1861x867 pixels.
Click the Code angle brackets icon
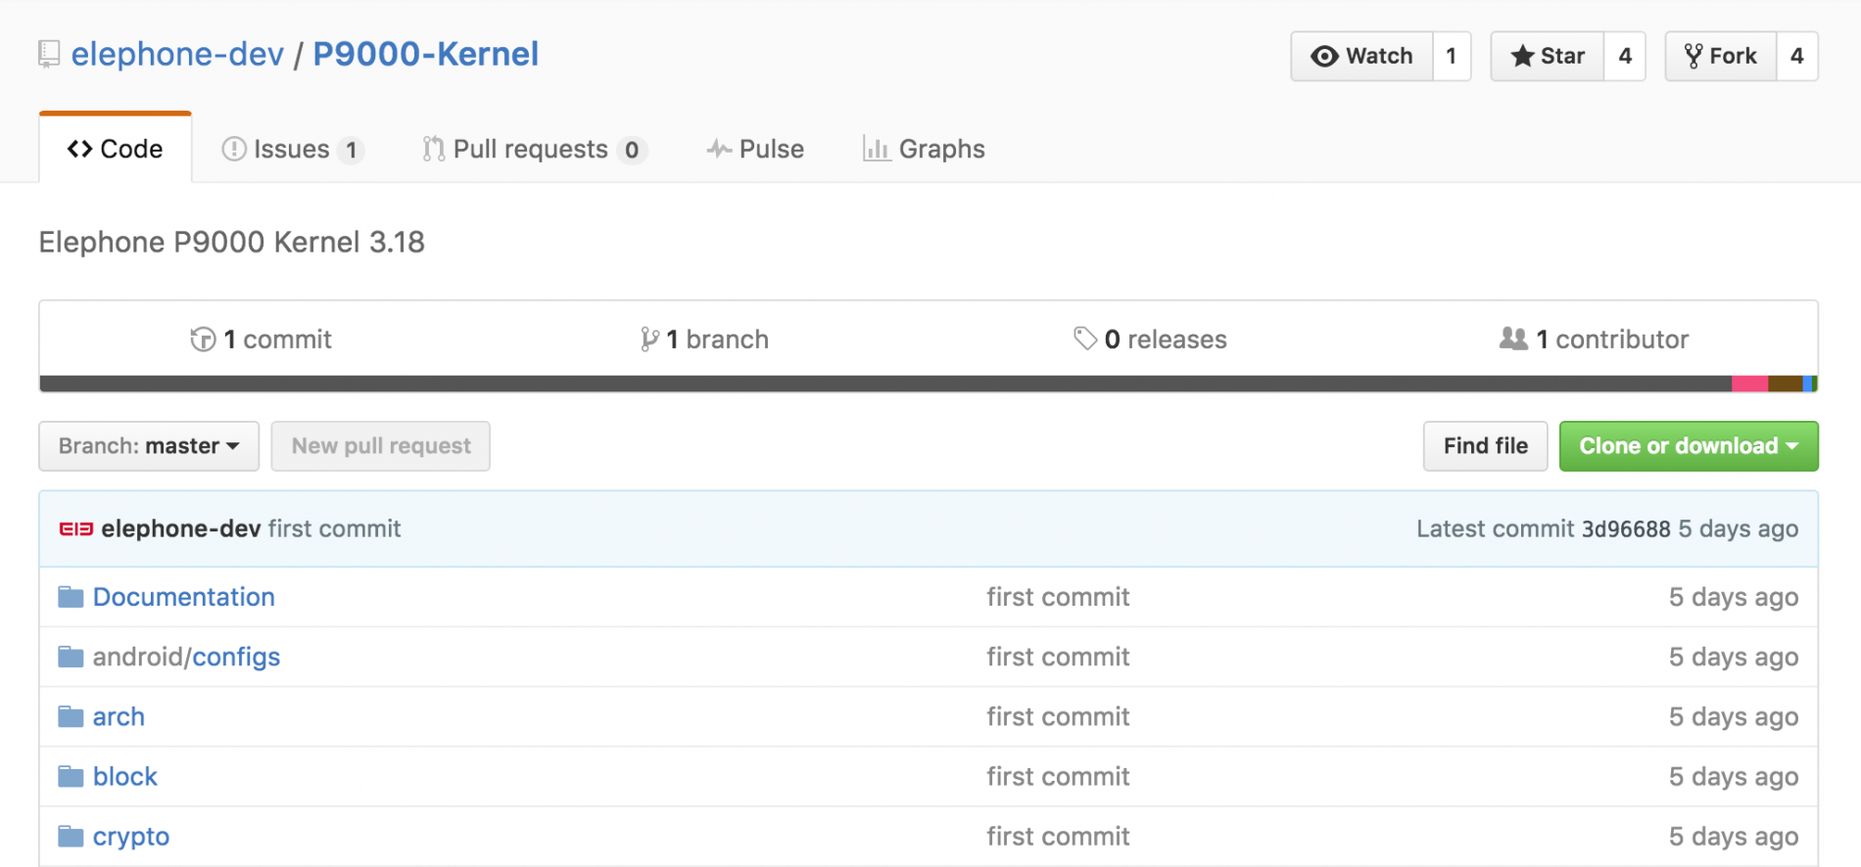(x=79, y=149)
